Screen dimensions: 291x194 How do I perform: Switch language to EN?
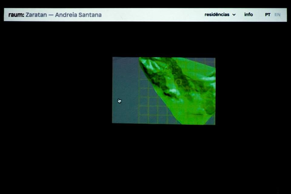[x=277, y=15]
